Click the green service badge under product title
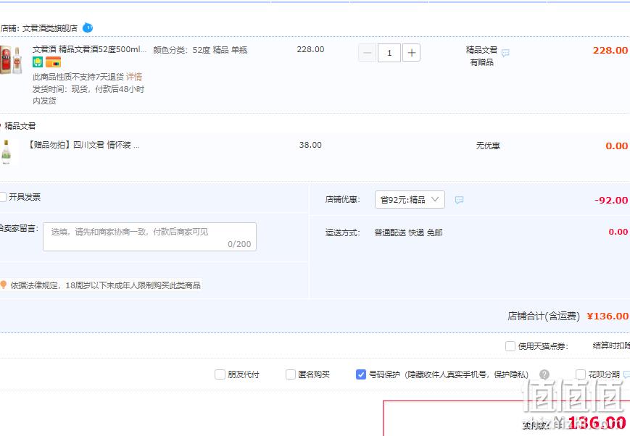Viewport: 630px width, 436px height. pos(38,62)
